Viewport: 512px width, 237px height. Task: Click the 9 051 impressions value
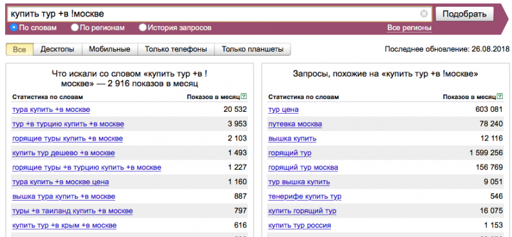pos(493,182)
